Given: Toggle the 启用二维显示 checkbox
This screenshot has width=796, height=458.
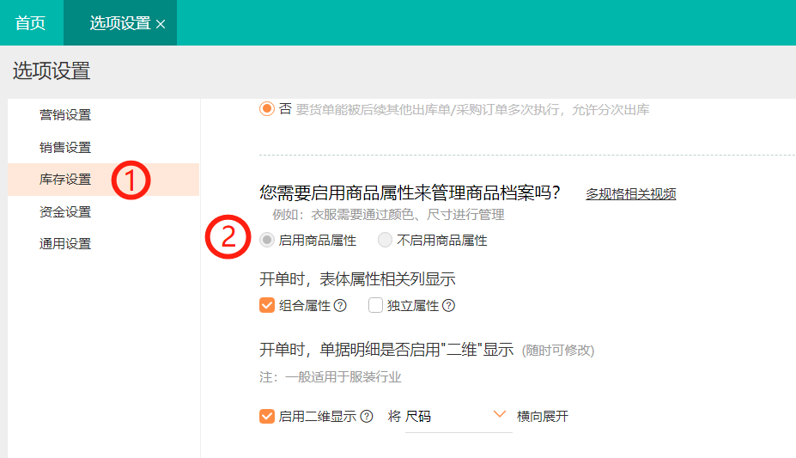Looking at the screenshot, I should click(x=267, y=417).
